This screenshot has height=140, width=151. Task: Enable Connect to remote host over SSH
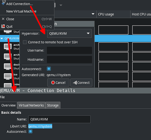coord(25,42)
